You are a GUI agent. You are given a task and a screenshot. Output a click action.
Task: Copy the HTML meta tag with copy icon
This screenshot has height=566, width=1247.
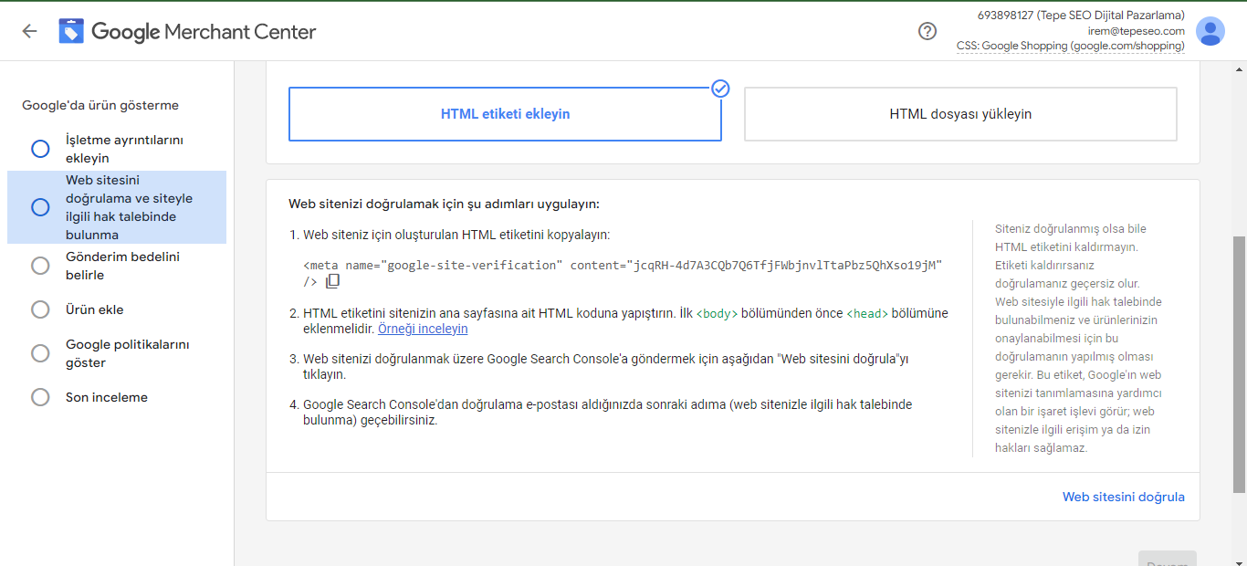[x=333, y=281]
